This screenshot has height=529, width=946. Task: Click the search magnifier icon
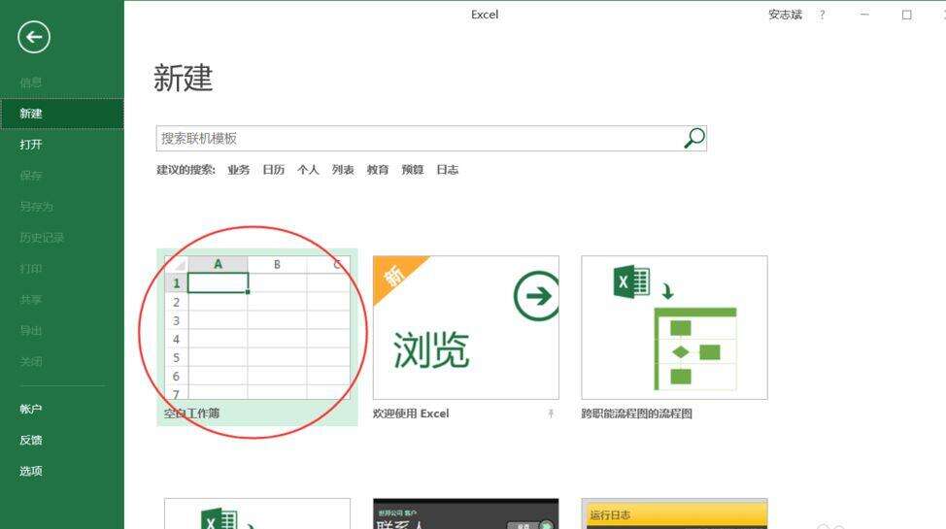(x=694, y=138)
